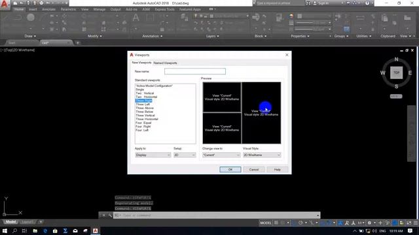Click the TOP face of the ViewCube
419x235 pixels.
tap(396, 72)
